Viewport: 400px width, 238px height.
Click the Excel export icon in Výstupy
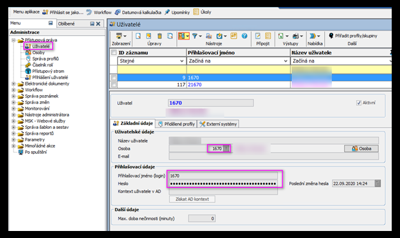[x=281, y=36]
